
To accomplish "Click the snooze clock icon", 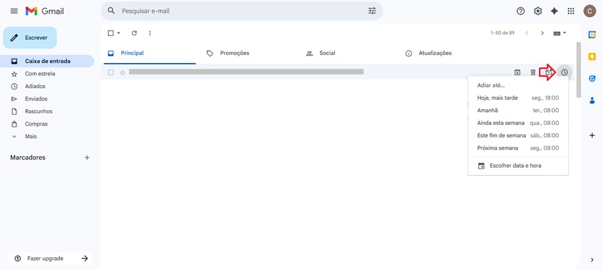I will pos(564,72).
